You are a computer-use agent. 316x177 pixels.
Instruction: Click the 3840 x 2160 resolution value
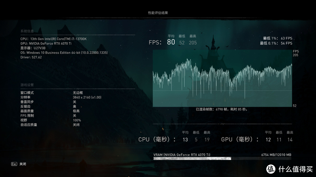coord(87,97)
